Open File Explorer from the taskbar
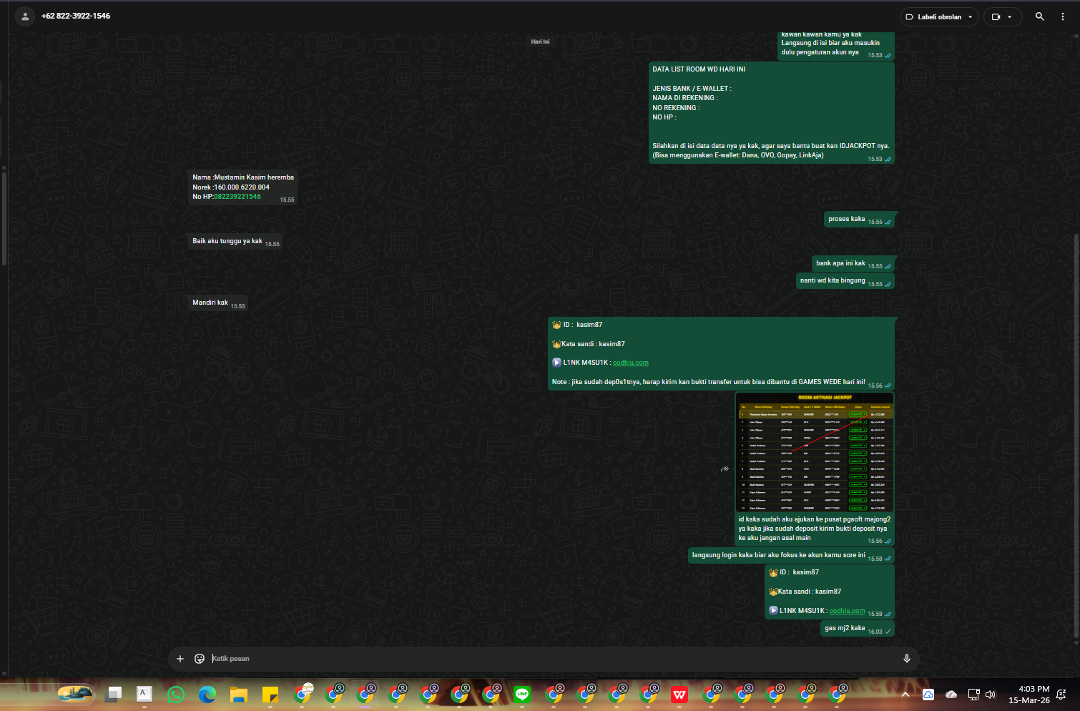The height and width of the screenshot is (711, 1080). 238,694
